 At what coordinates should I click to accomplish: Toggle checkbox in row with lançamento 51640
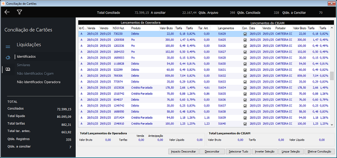tap(245, 124)
